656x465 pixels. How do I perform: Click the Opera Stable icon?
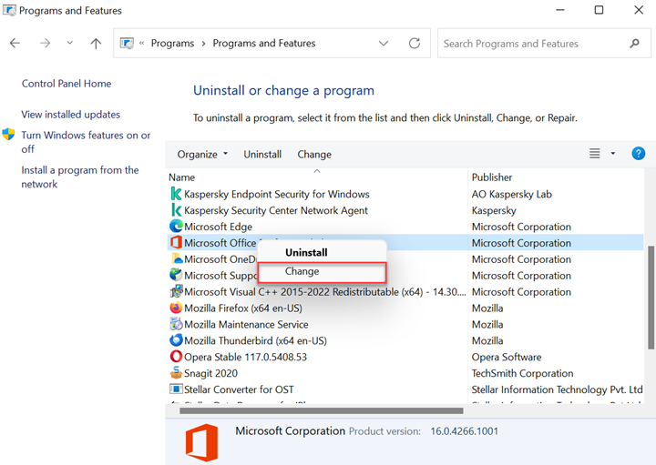176,357
